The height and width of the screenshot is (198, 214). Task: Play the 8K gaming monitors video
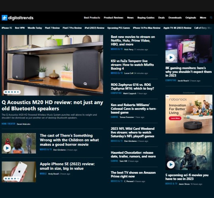point(171,57)
